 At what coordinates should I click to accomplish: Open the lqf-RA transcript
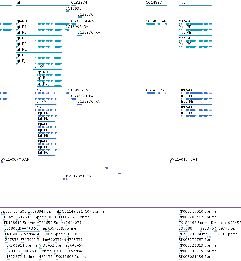(48, 69)
